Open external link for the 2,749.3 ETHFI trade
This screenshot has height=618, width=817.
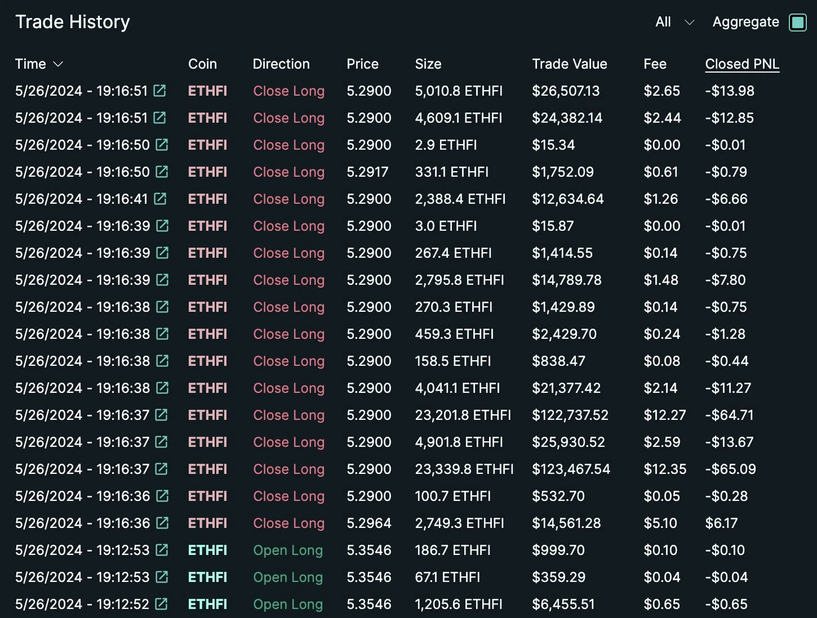[162, 523]
